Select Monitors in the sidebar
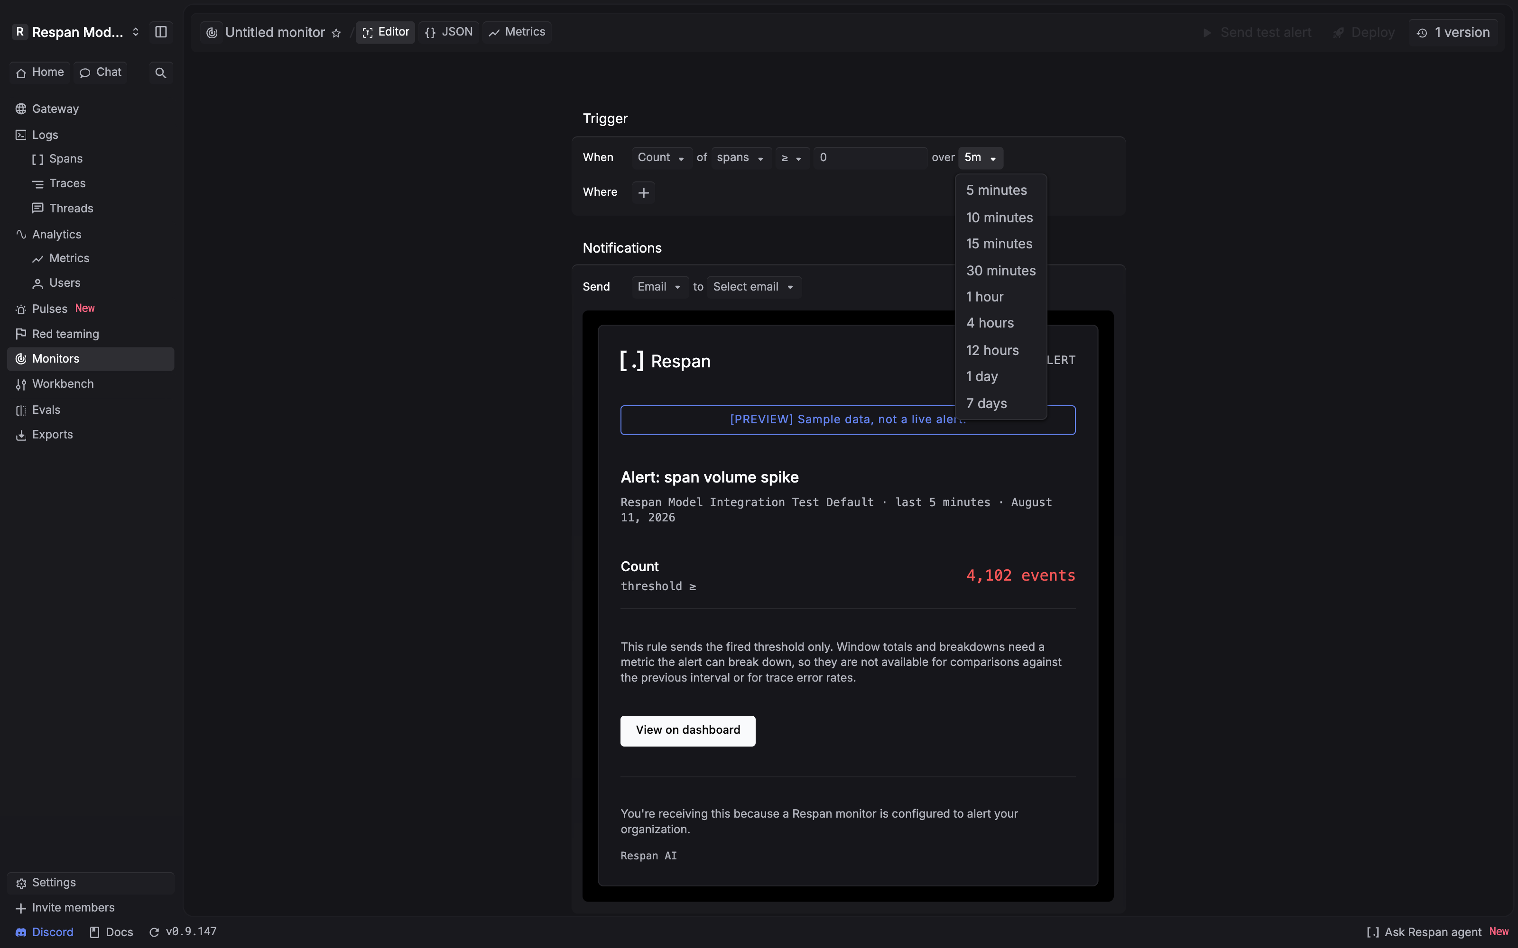This screenshot has height=948, width=1518. pyautogui.click(x=90, y=359)
